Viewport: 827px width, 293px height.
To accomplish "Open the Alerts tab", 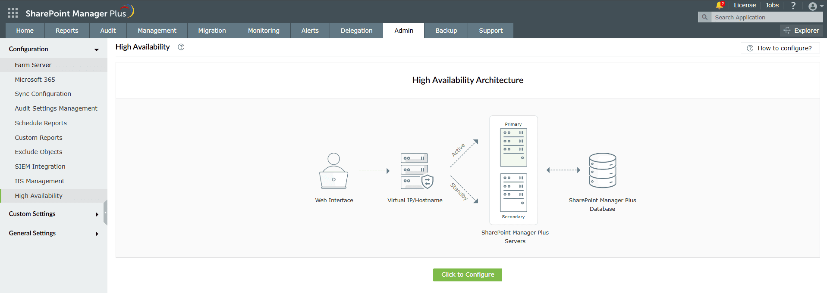I will click(310, 31).
